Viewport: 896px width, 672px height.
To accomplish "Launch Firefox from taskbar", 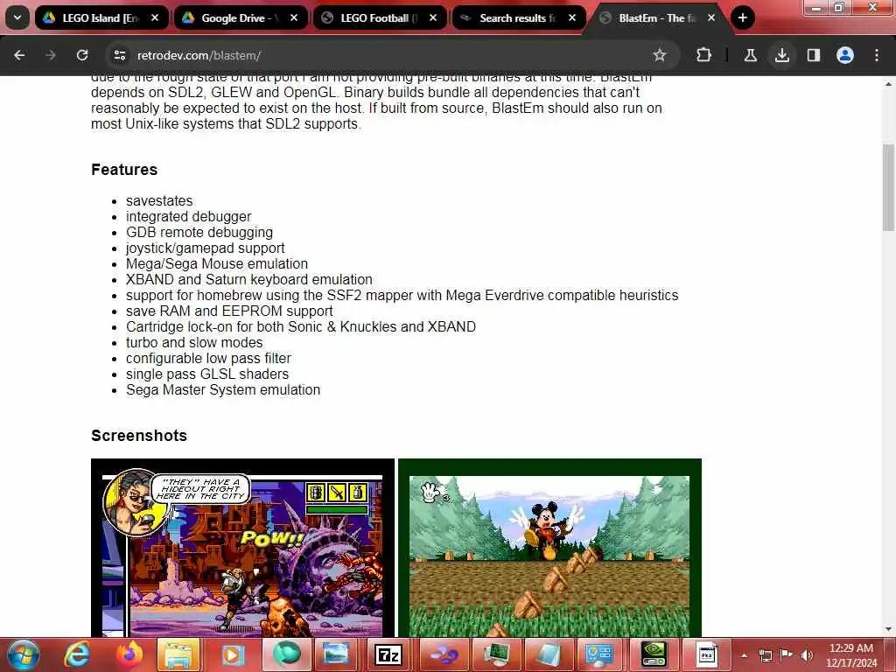I will tap(129, 654).
